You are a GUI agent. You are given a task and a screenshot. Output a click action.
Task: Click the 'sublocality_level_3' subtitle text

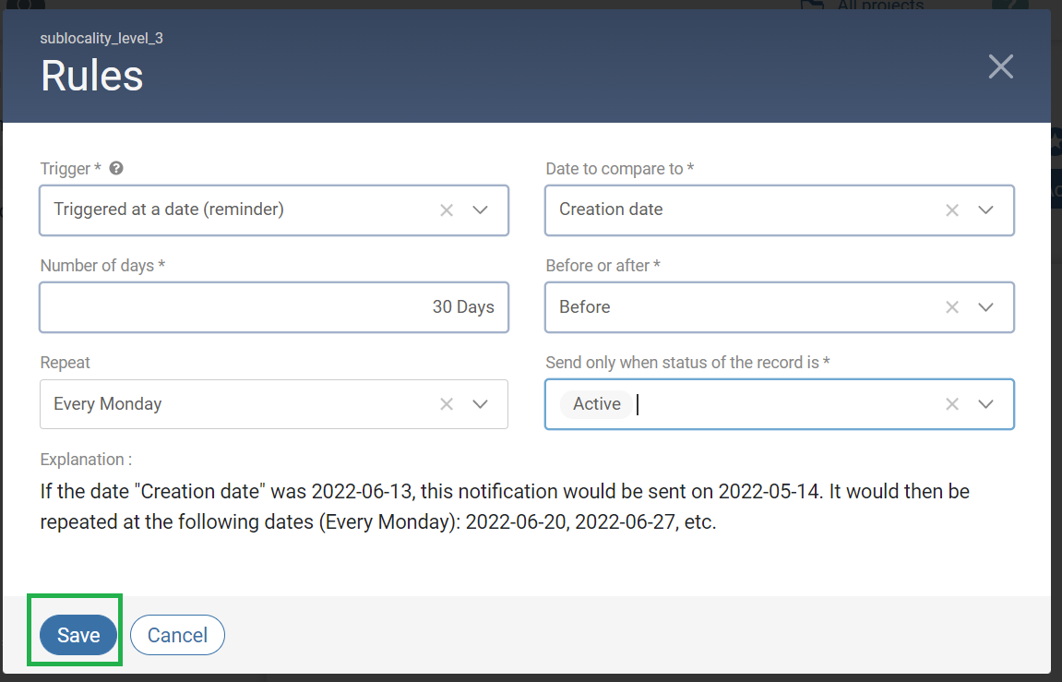tap(101, 38)
